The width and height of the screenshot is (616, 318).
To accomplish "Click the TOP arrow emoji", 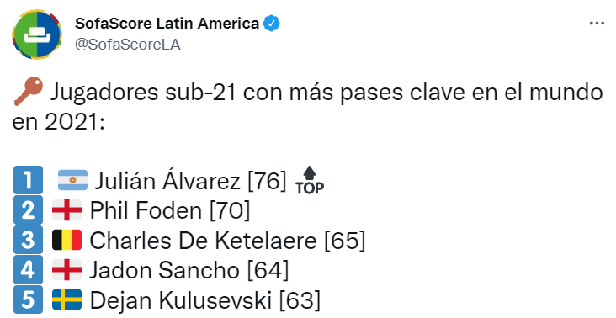I will coord(310,180).
